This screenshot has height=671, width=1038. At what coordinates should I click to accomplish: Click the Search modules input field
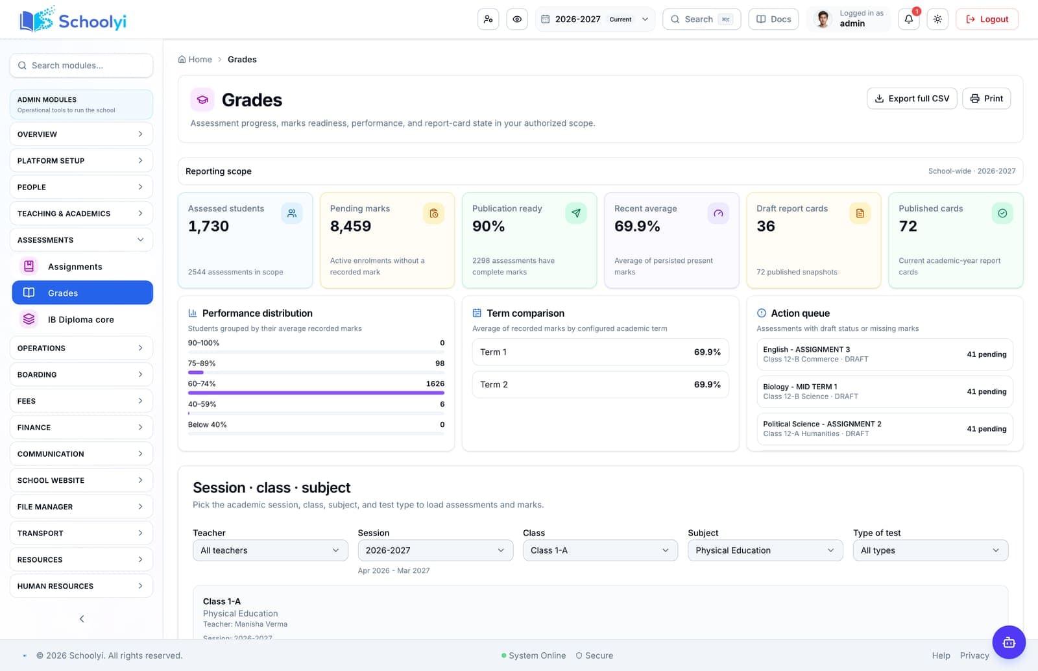pos(81,66)
